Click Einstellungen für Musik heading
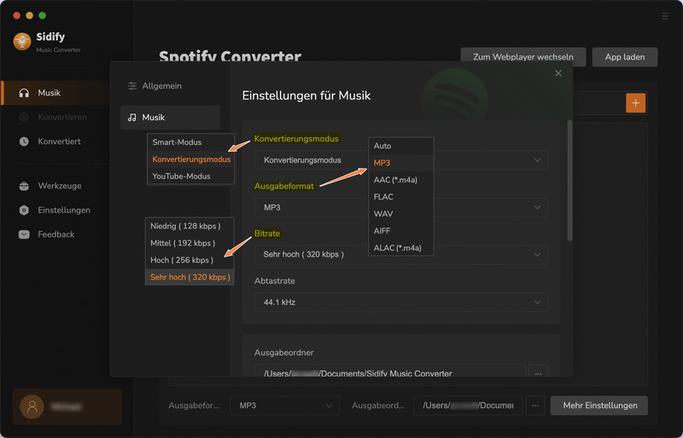The image size is (683, 438). click(306, 95)
